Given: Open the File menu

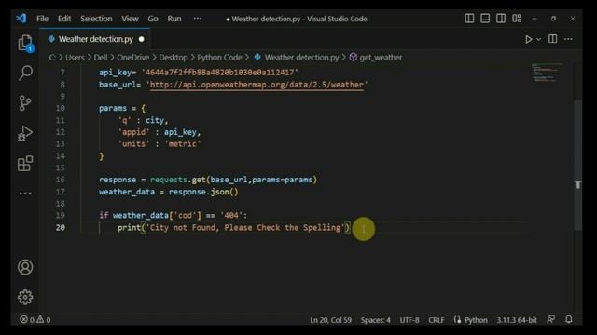Looking at the screenshot, I should click(42, 19).
